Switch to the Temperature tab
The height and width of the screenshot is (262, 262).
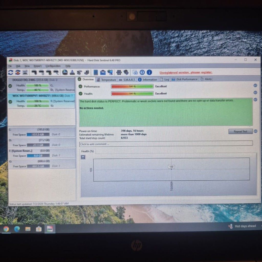(107, 80)
